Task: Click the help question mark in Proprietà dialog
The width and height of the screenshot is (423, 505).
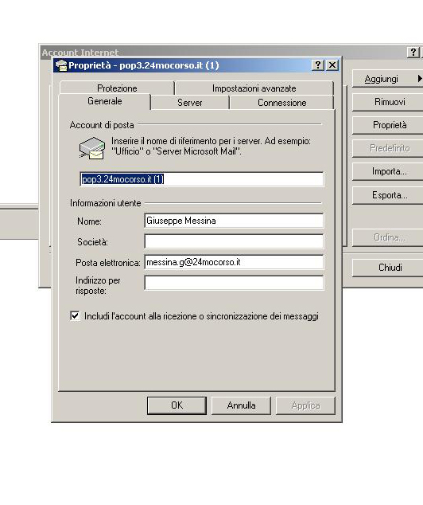Action: (318, 65)
